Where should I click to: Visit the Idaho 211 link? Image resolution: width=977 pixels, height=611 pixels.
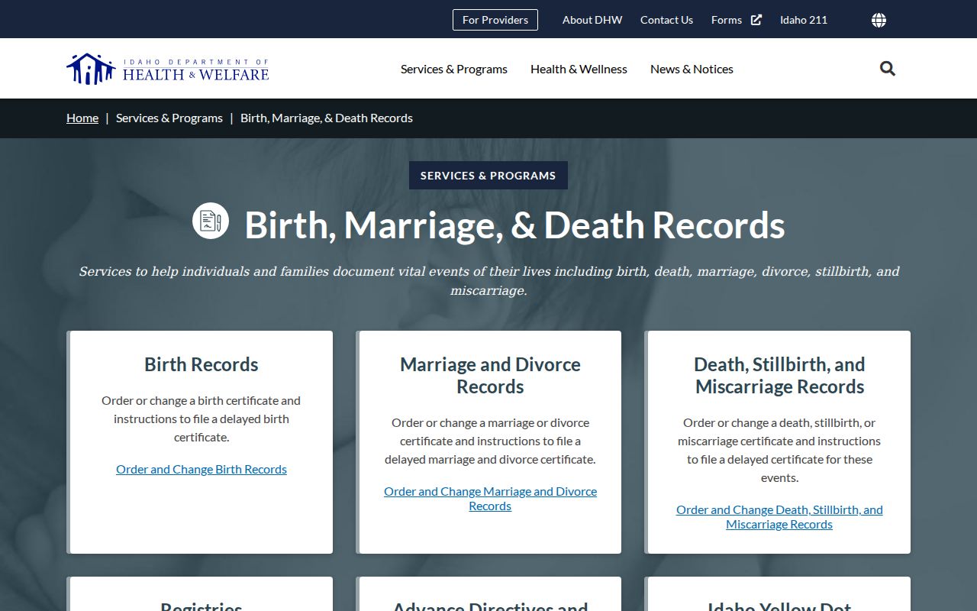coord(804,20)
